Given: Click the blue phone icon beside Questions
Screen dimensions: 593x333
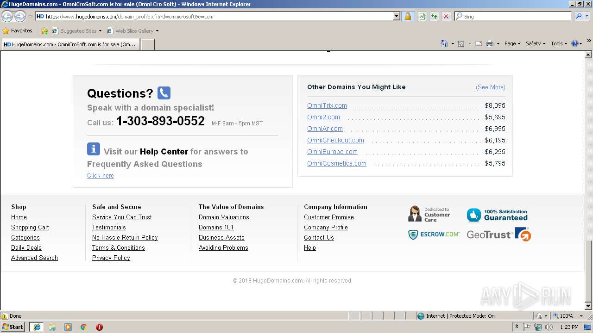Looking at the screenshot, I should coord(164,93).
